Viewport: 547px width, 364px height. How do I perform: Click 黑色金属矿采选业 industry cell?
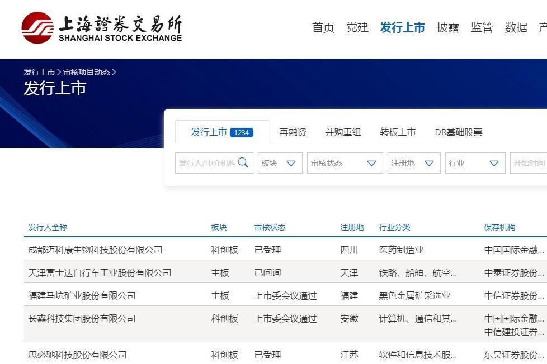pos(414,296)
